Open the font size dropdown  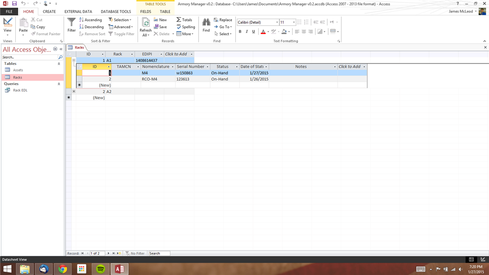click(294, 22)
